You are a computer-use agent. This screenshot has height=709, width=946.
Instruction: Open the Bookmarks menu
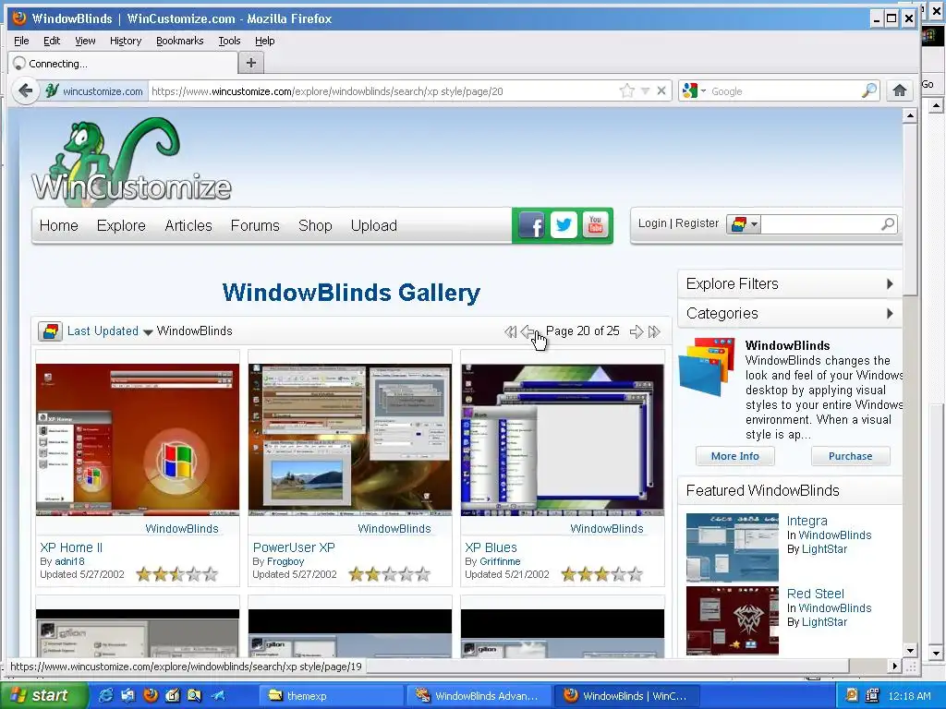tap(180, 41)
